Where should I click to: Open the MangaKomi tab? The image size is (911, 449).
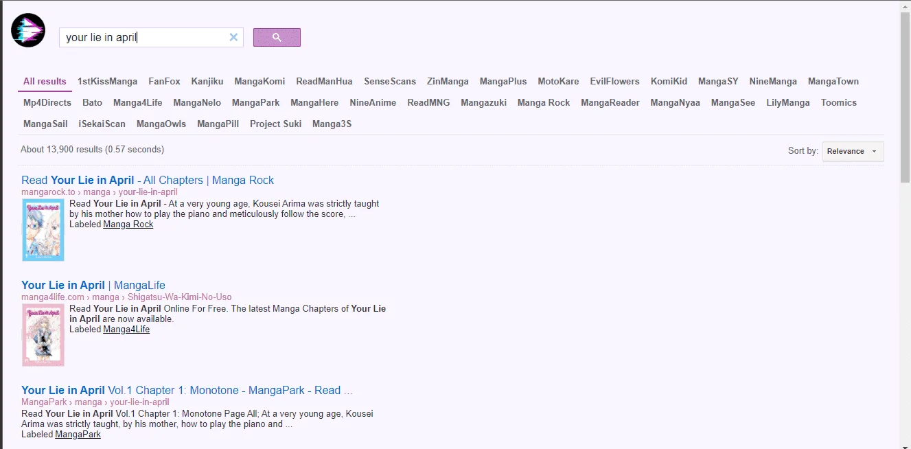pos(260,81)
